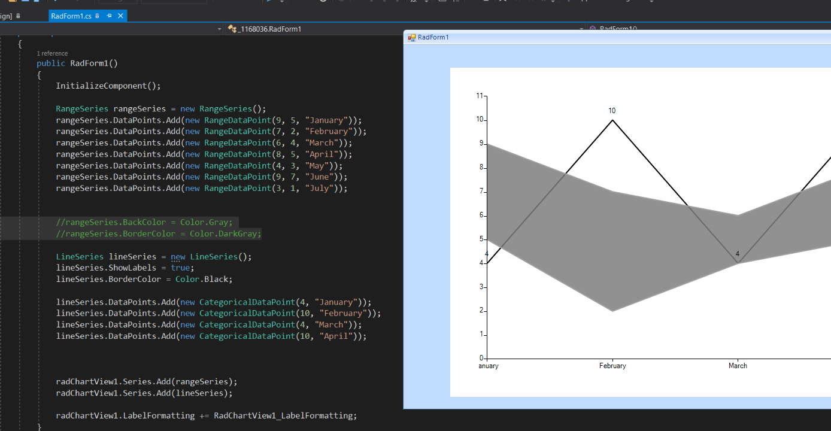Viewport: 831px width, 431px height.
Task: Click the March axis label on chart
Action: coord(738,366)
